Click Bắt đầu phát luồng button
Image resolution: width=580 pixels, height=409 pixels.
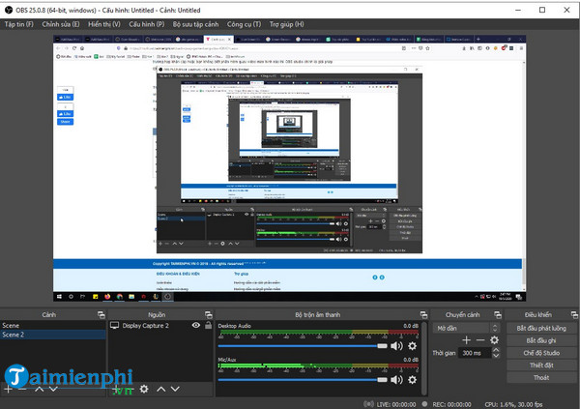[x=541, y=328]
